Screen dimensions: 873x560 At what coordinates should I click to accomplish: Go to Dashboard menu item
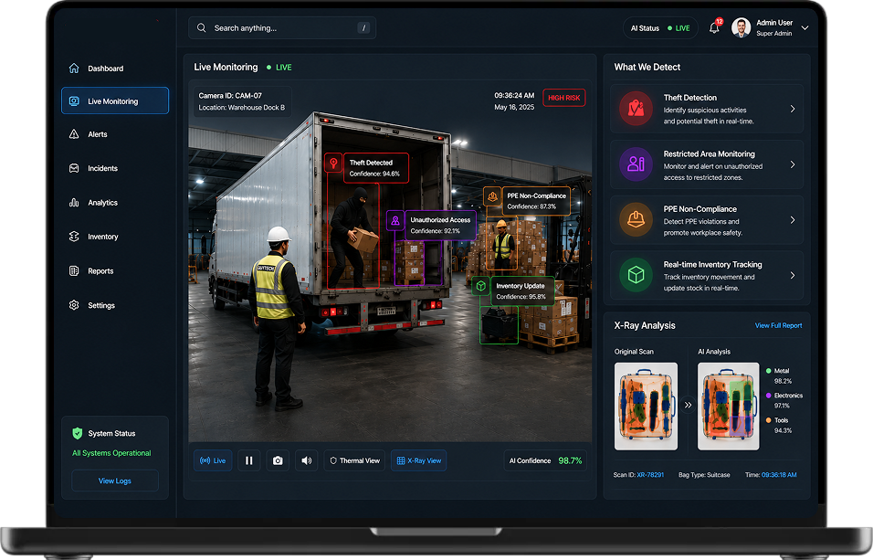(x=115, y=68)
